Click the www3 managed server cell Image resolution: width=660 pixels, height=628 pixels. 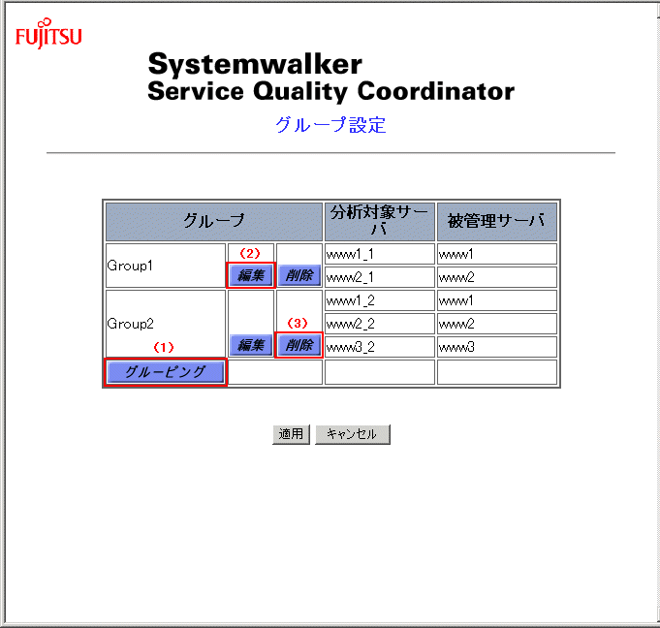(x=496, y=347)
